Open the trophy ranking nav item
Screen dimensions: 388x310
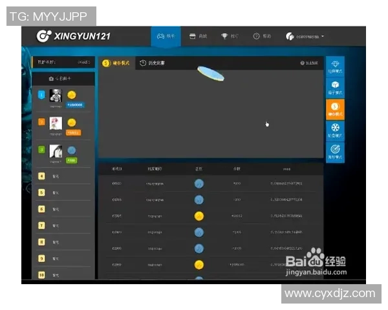coord(230,36)
